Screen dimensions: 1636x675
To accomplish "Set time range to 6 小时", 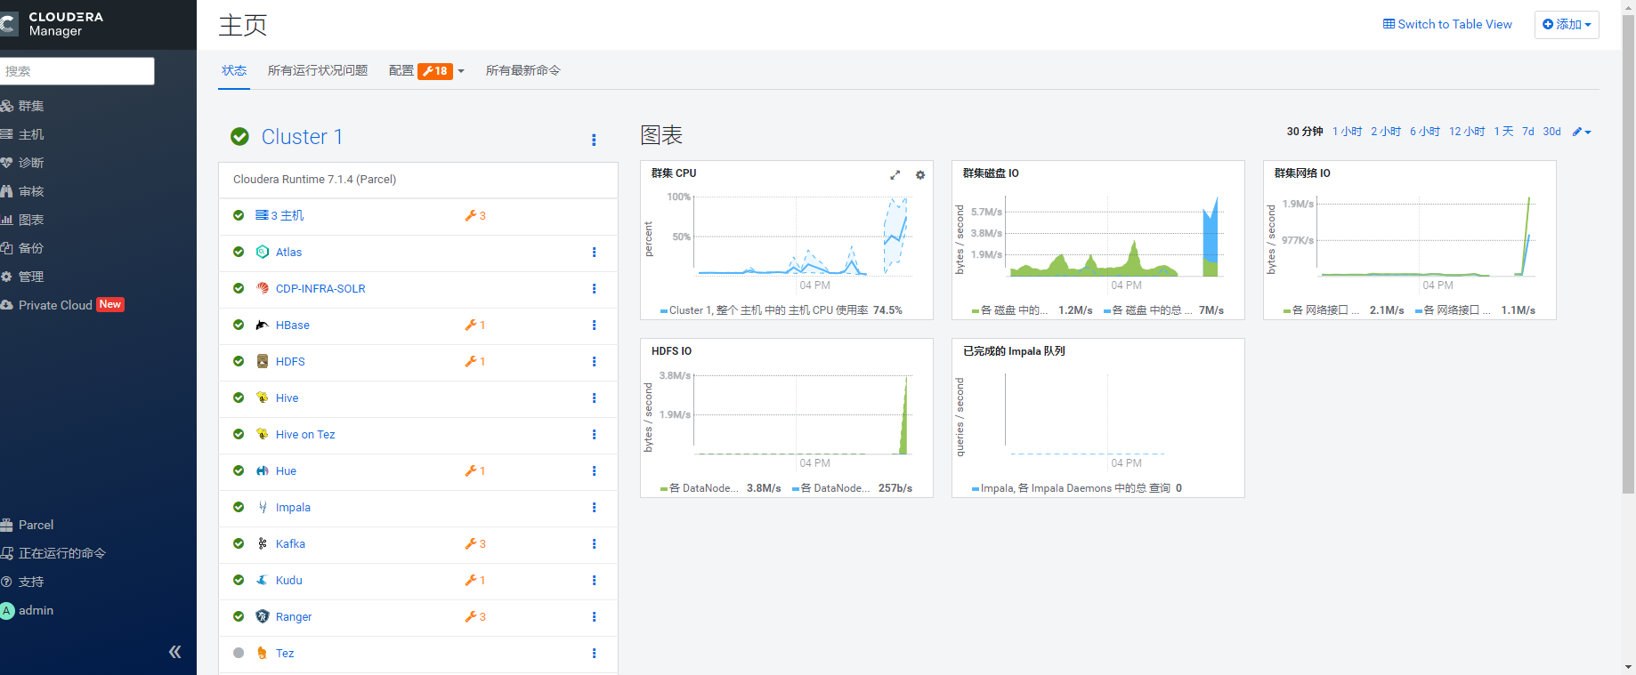I will coord(1424,132).
